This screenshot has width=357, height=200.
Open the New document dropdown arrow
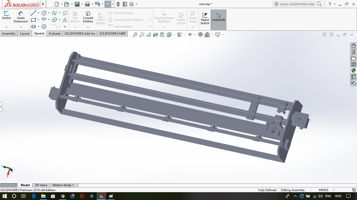62,4
